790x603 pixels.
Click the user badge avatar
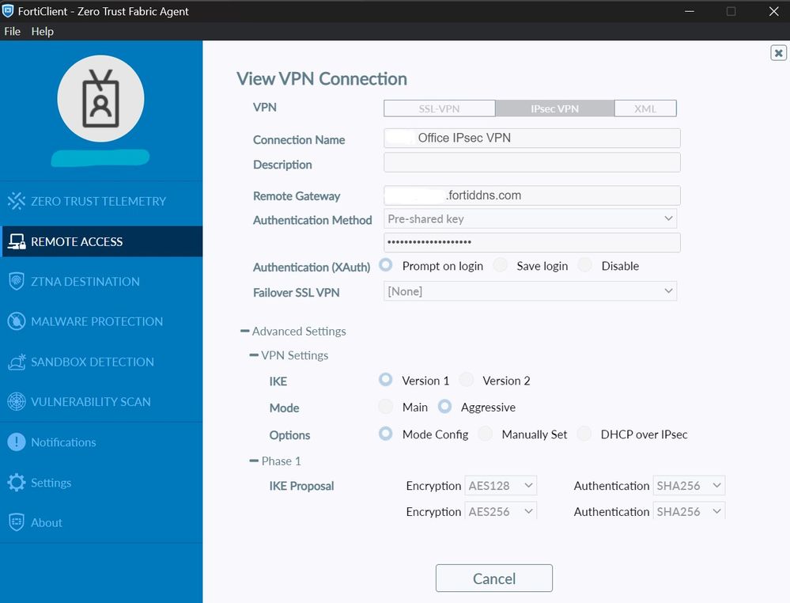click(100, 98)
